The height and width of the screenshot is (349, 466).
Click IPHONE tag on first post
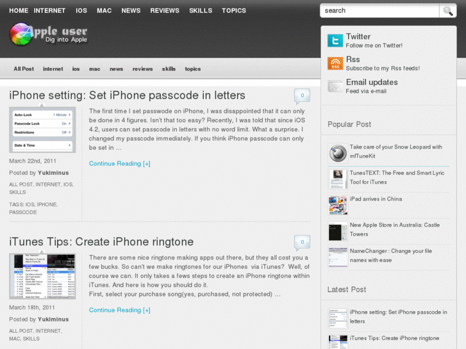pyautogui.click(x=47, y=205)
